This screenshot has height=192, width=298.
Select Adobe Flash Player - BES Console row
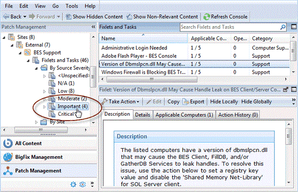pos(195,56)
